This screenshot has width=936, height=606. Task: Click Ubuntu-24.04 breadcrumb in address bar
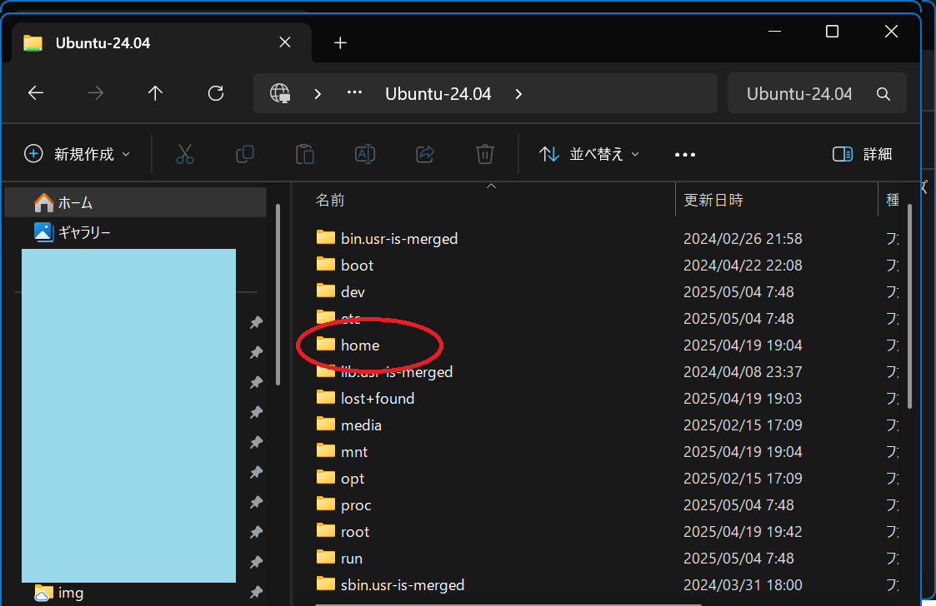point(438,93)
